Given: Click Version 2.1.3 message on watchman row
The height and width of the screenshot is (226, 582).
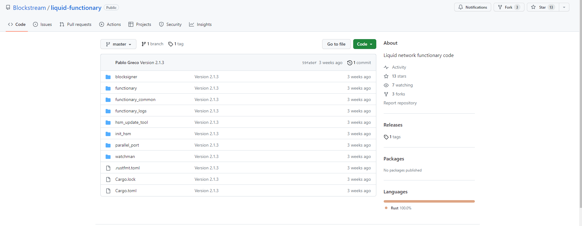Looking at the screenshot, I should point(206,157).
